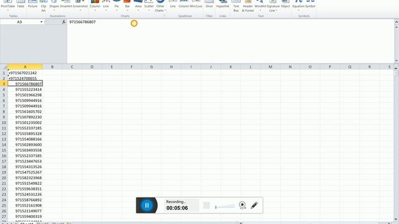This screenshot has width=399, height=224.
Task: Select cell containing 971502893600
Action: (x=25, y=145)
